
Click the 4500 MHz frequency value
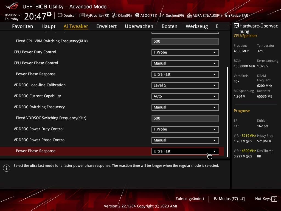tap(241, 51)
